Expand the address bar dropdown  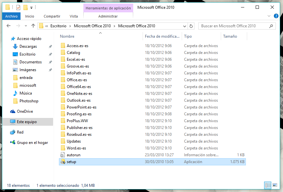pyautogui.click(x=184, y=26)
